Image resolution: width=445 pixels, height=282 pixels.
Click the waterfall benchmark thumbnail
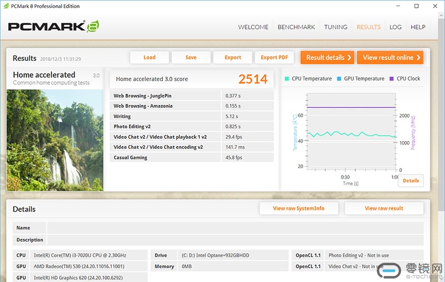(55, 140)
